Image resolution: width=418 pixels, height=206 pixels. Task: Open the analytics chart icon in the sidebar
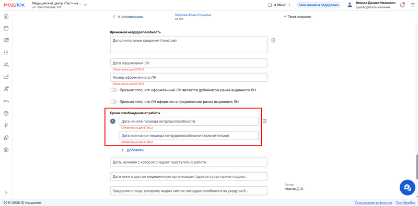click(6, 77)
